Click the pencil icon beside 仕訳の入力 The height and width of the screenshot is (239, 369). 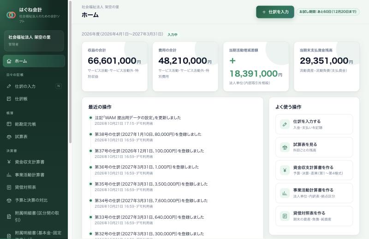[9, 86]
